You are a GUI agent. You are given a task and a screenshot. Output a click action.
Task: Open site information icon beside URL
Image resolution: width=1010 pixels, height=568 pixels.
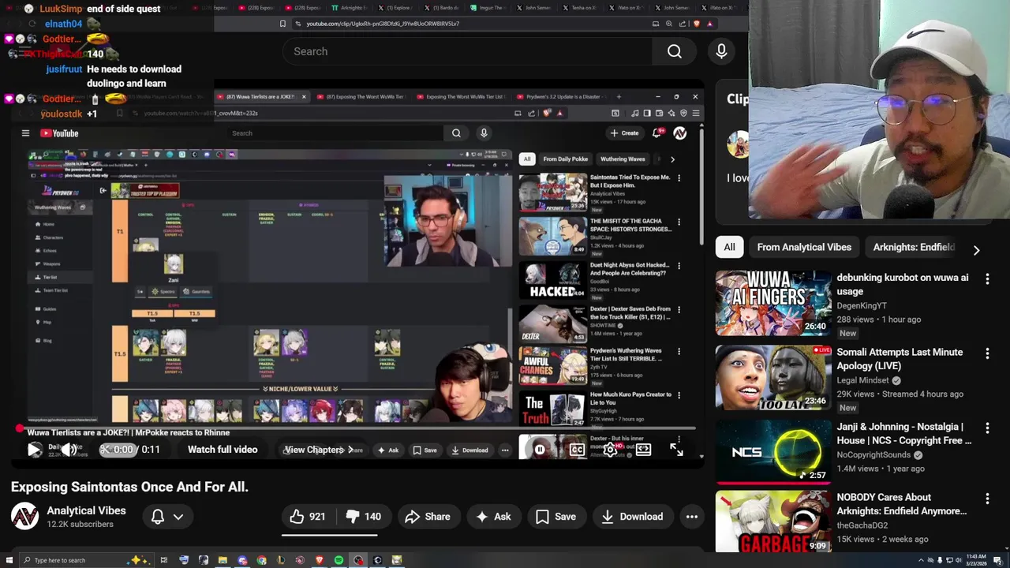coord(298,24)
